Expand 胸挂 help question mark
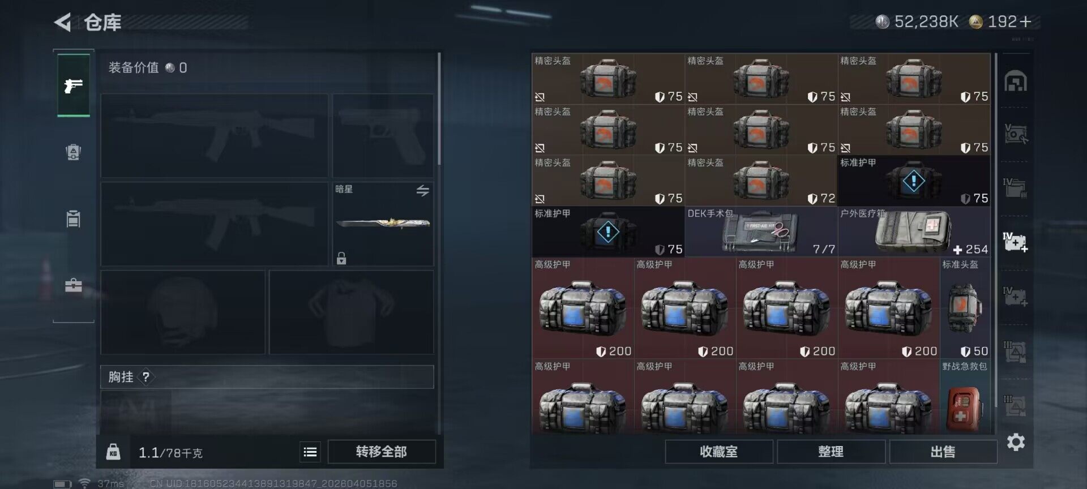The width and height of the screenshot is (1087, 489). [145, 377]
